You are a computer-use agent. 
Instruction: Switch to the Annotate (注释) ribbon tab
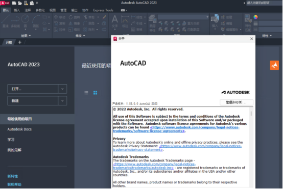click(x=28, y=10)
